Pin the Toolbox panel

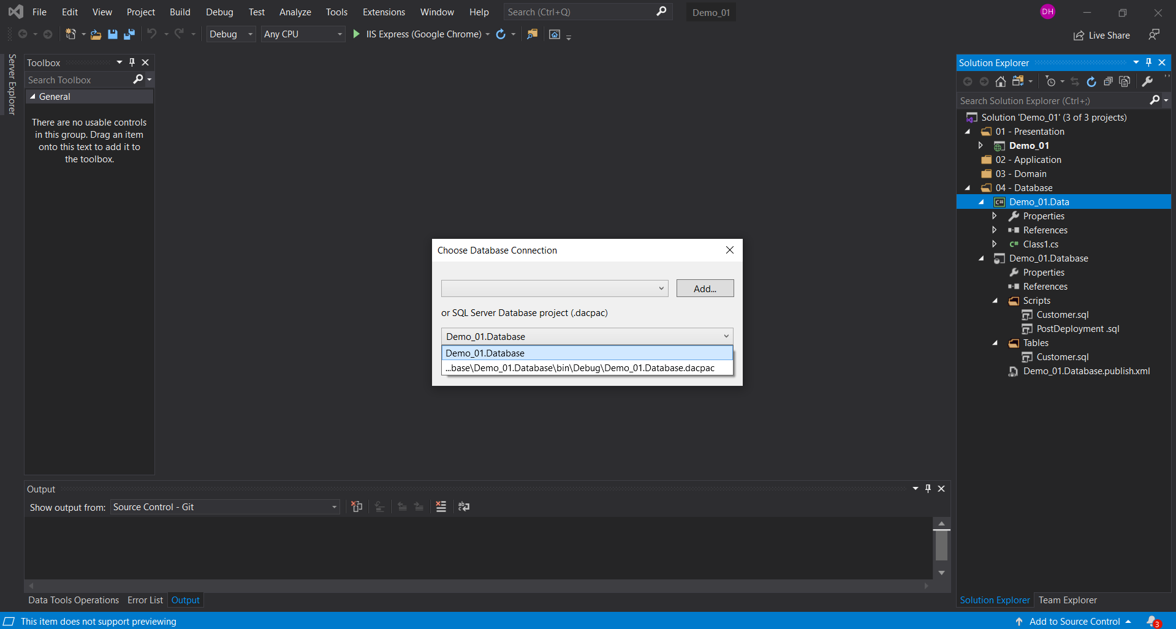click(x=131, y=62)
